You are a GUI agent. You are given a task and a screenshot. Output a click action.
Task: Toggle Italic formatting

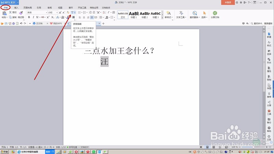point(33,17)
